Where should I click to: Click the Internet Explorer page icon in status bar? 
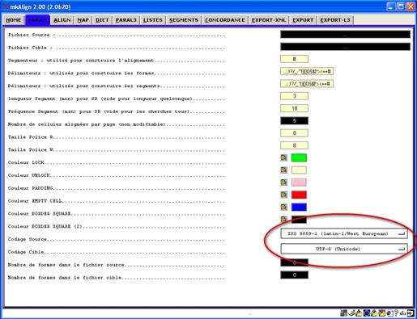pos(389,313)
